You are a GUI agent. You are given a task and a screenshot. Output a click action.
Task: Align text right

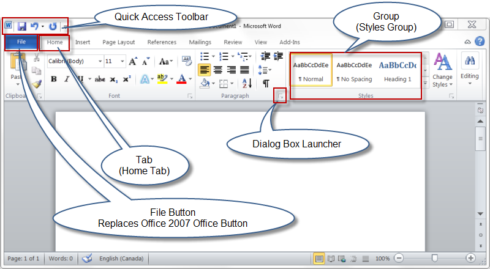231,70
